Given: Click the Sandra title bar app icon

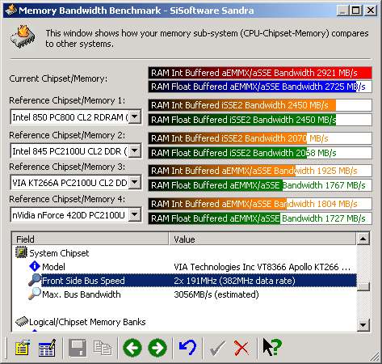Looking at the screenshot, I should coord(11,11).
